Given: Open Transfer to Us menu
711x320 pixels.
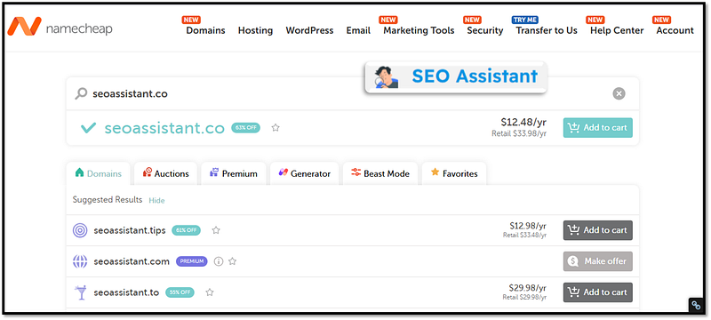Looking at the screenshot, I should (x=547, y=30).
